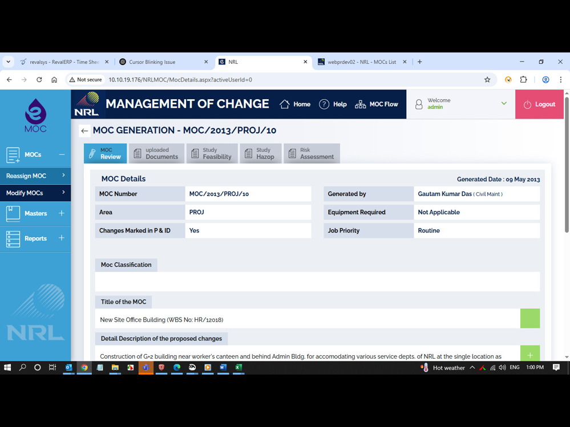
Task: Expand the Masters sidebar section
Action: 62,213
